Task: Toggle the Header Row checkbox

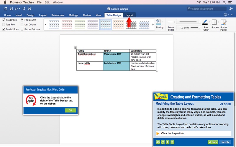Action: coord(4,20)
